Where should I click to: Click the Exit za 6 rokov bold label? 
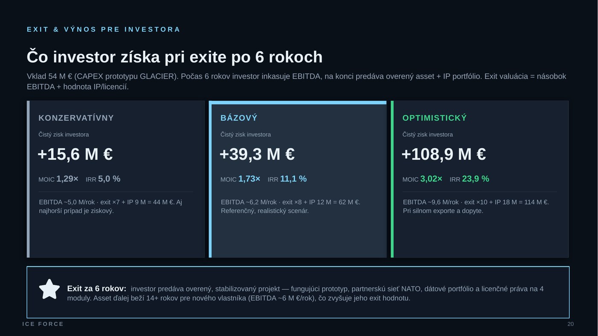coord(97,289)
